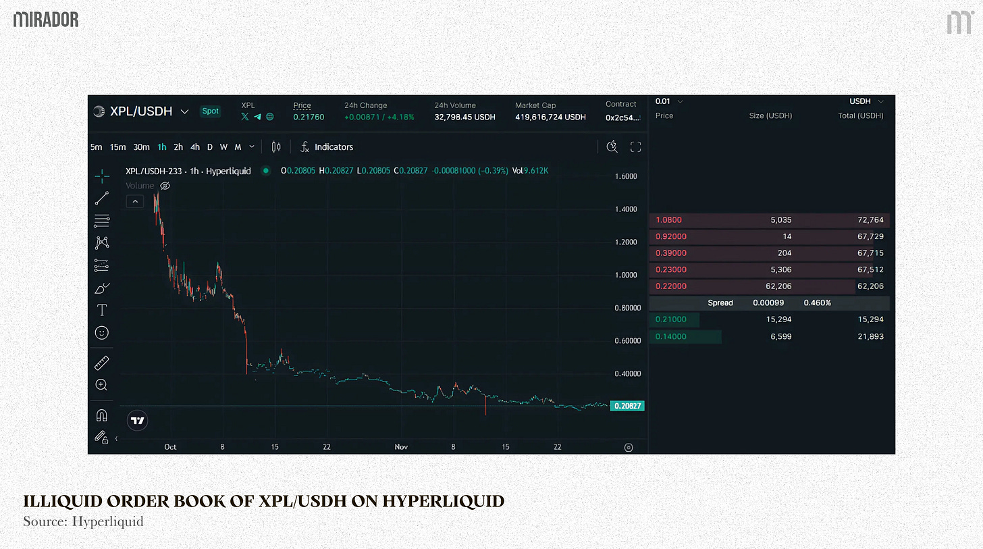
Task: Click the 24h Volume value 32,798.45 USDH
Action: click(464, 117)
